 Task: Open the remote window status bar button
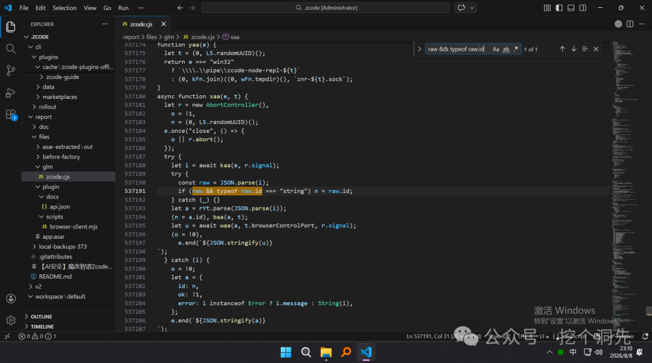point(7,336)
